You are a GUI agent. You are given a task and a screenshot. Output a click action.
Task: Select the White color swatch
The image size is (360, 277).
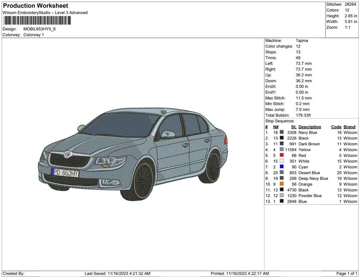tap(282, 161)
